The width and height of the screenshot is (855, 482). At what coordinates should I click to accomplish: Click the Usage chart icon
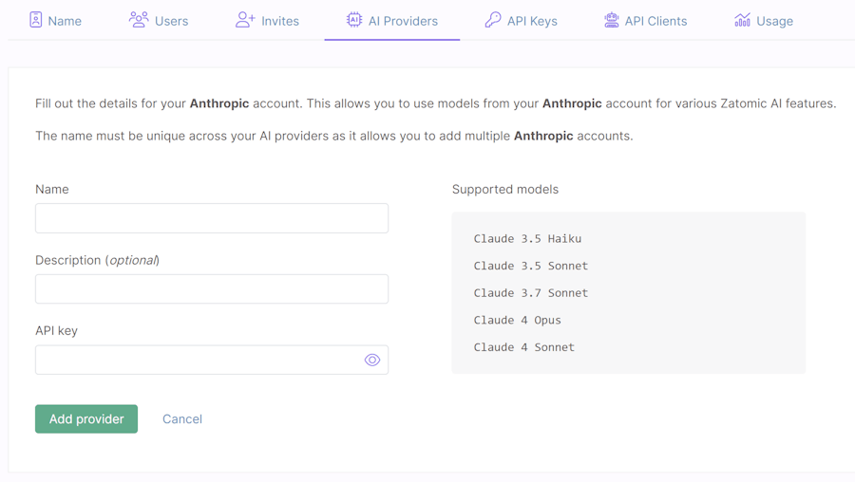point(742,20)
